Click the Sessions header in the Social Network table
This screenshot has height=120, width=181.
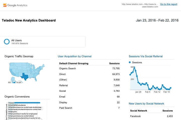(168, 111)
